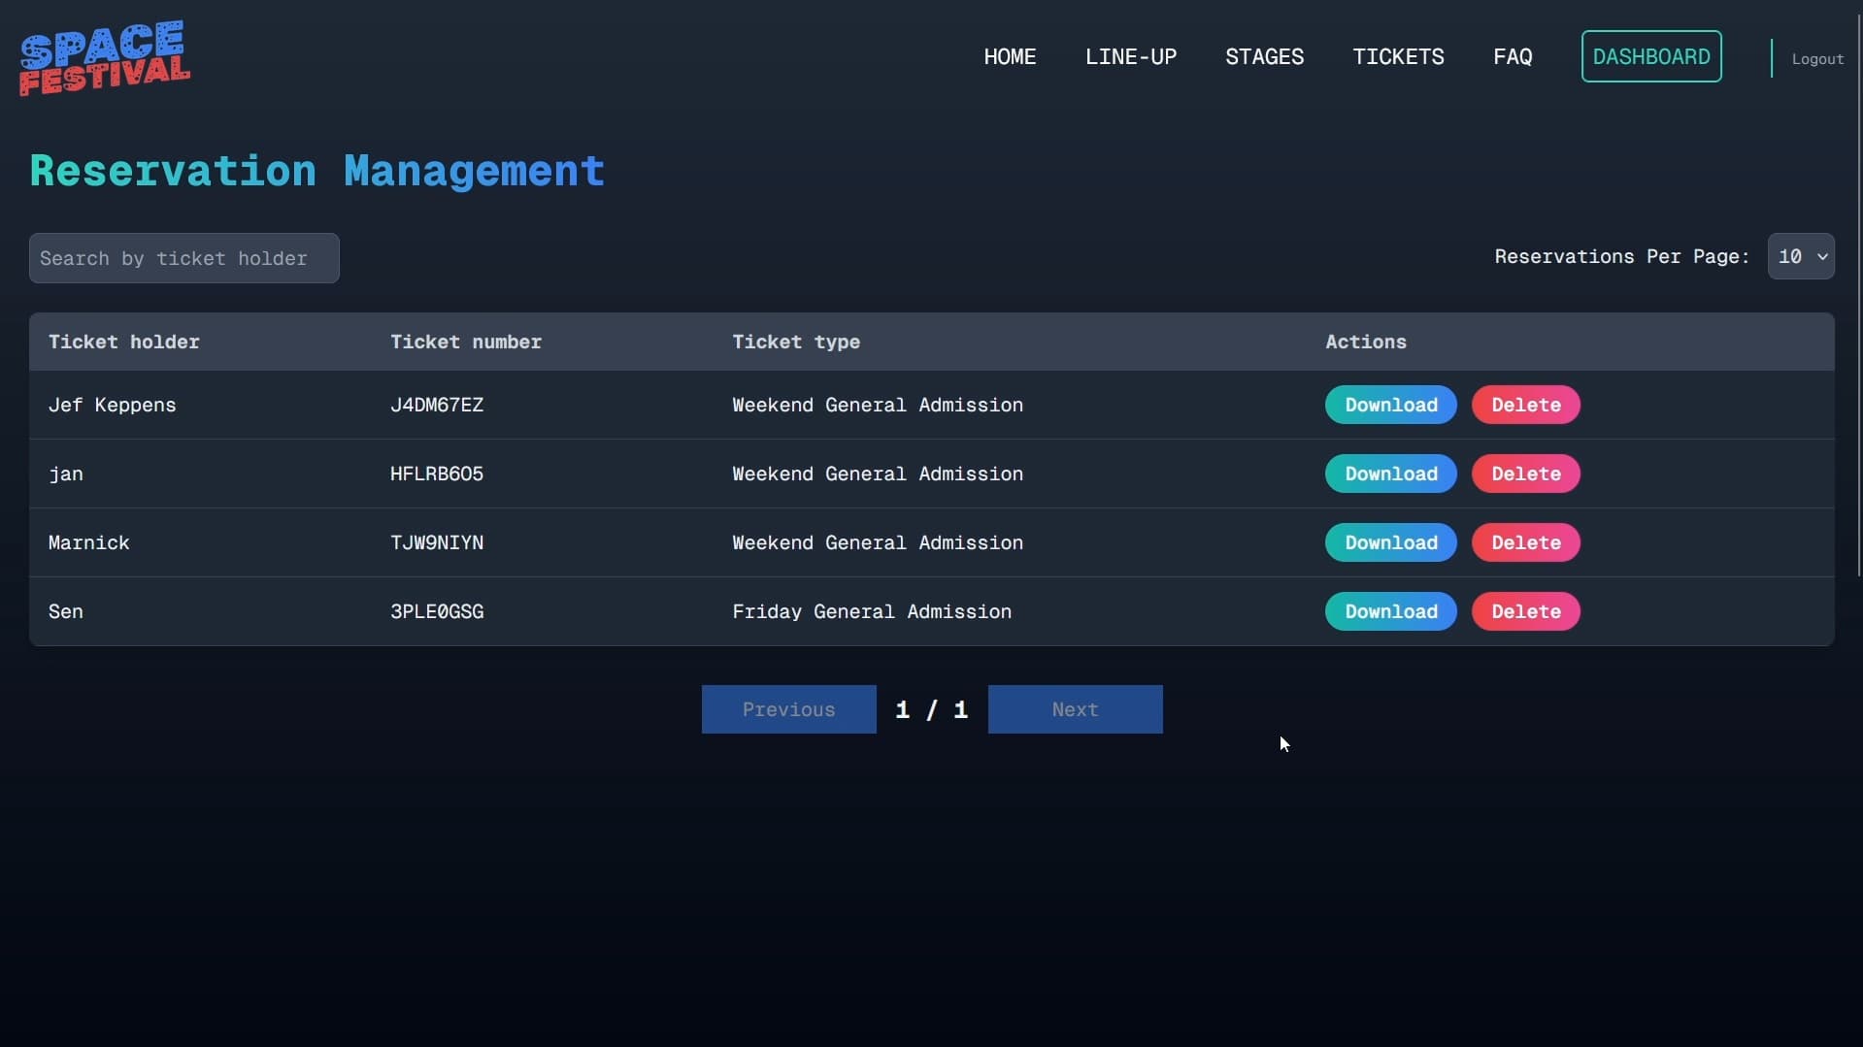The width and height of the screenshot is (1863, 1047).
Task: Go to the LINE-UP page
Action: click(1130, 57)
